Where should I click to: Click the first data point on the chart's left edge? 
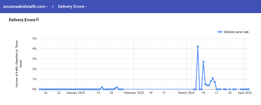pos(40,89)
